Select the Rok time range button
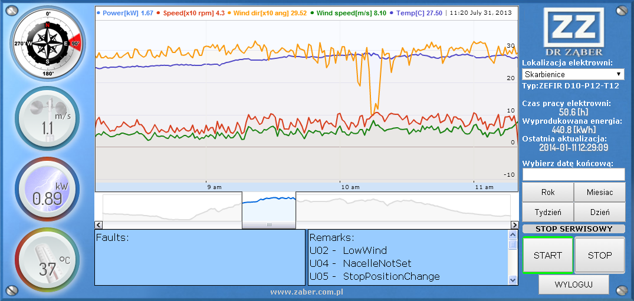The image size is (634, 301). tap(548, 192)
